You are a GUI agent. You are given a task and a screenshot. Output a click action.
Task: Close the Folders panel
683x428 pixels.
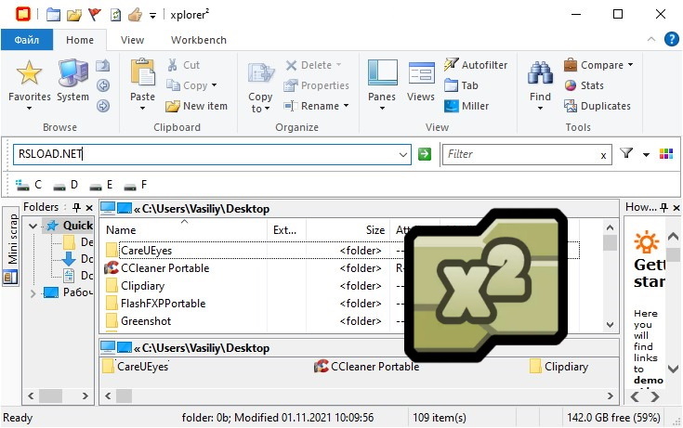point(89,207)
